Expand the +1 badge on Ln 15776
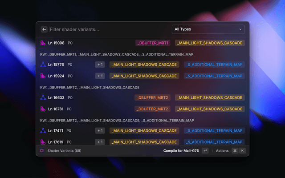The width and height of the screenshot is (285, 178). point(100,65)
